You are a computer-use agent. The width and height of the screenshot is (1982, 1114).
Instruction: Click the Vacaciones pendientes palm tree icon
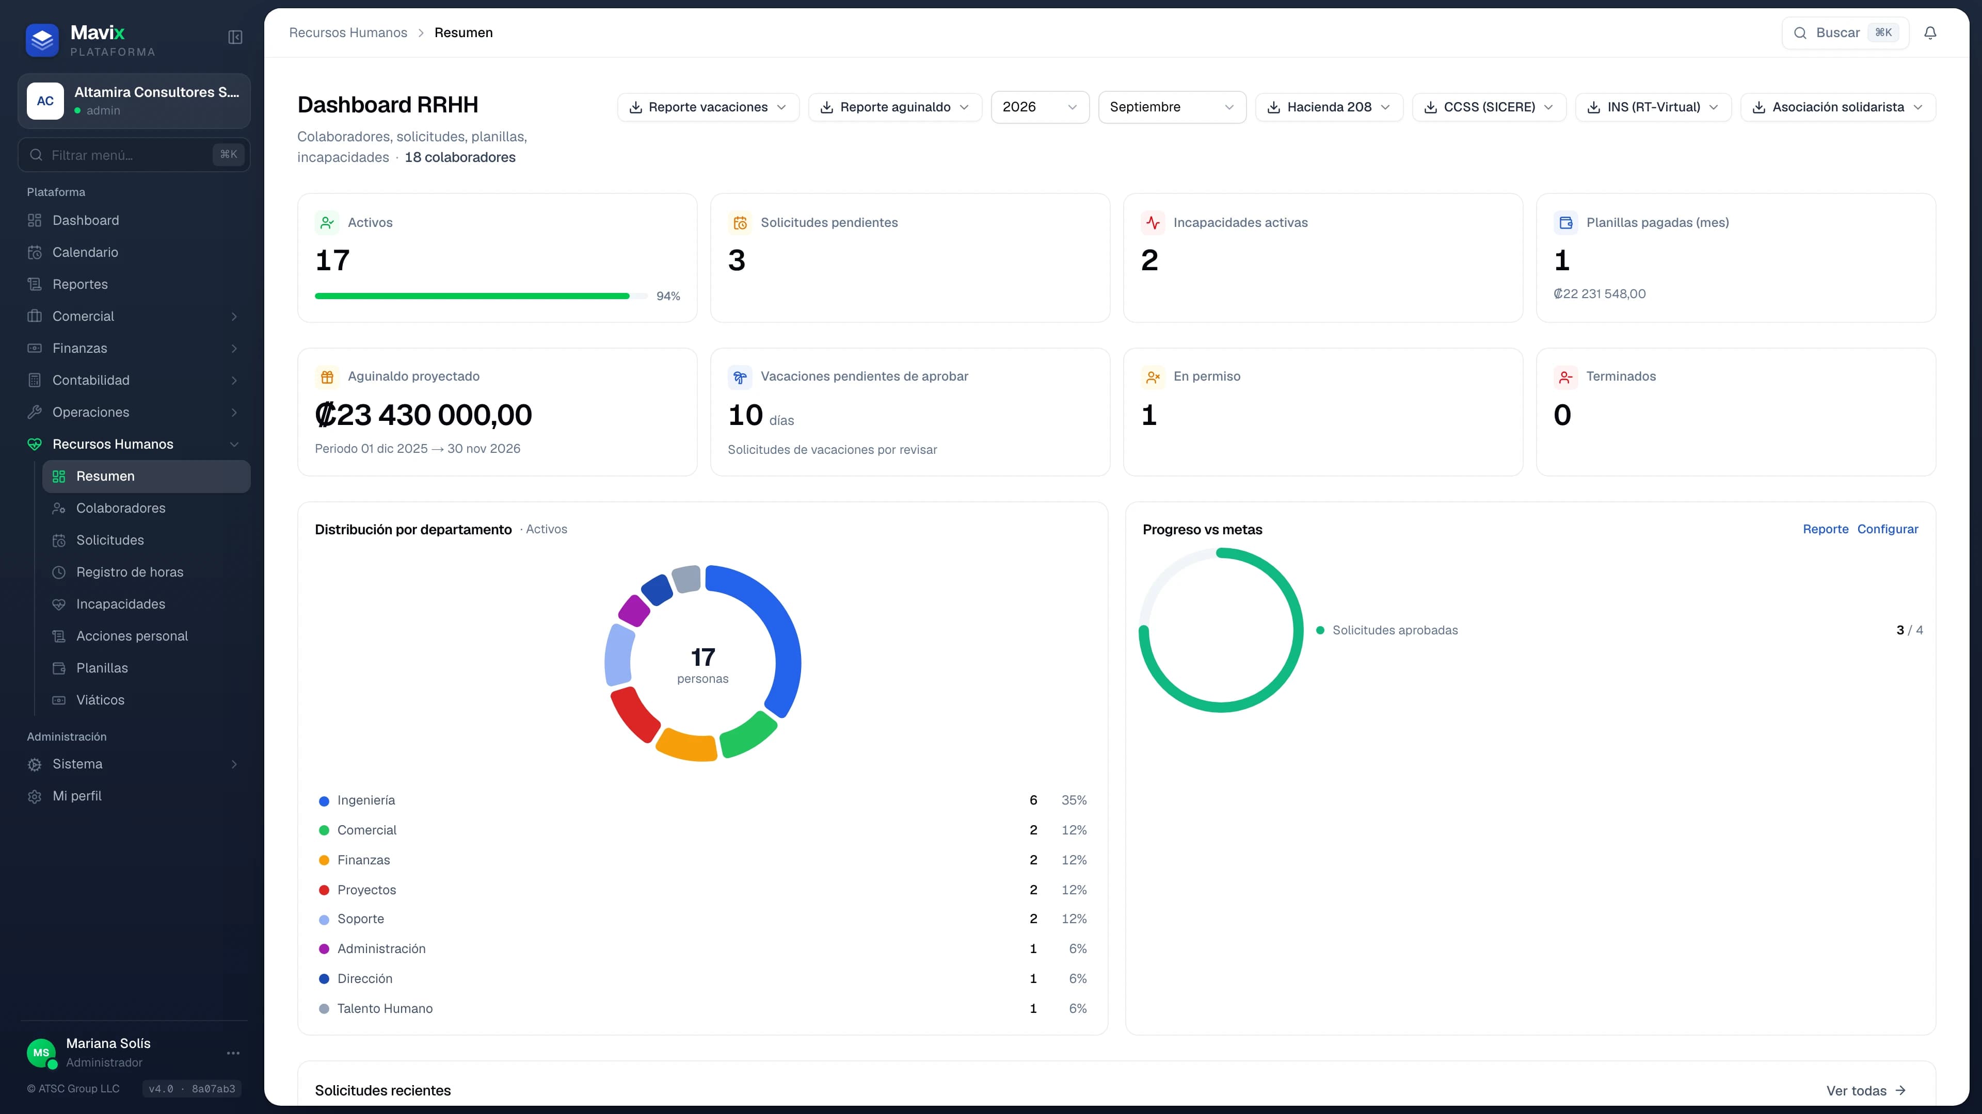[x=740, y=376]
